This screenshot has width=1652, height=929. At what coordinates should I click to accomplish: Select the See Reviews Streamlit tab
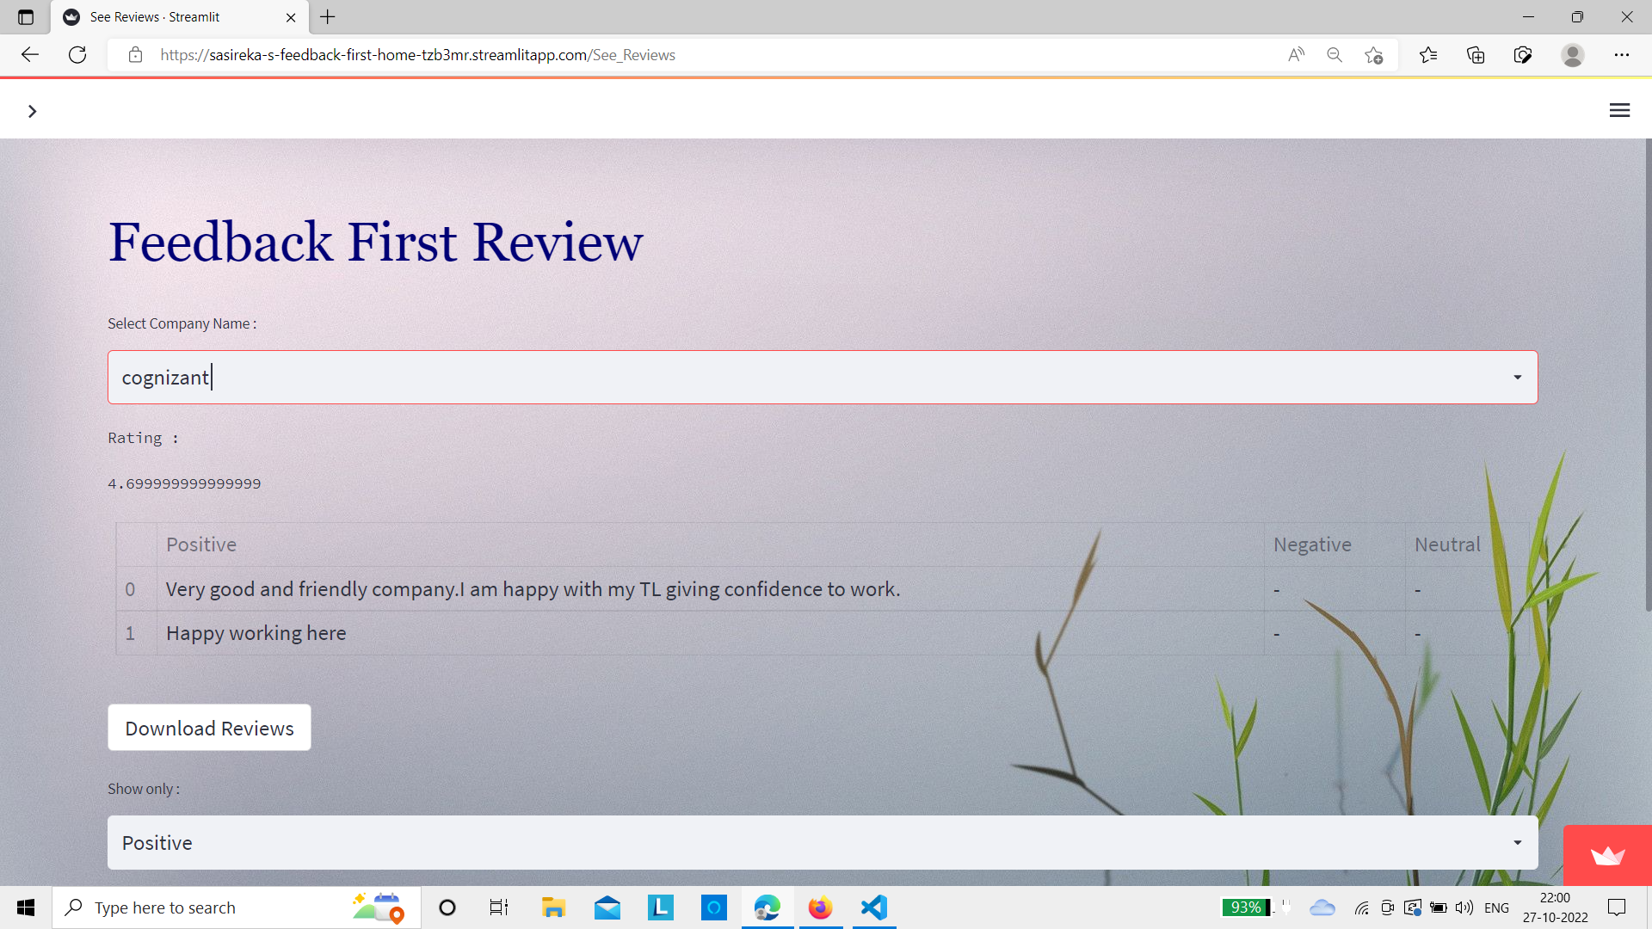[x=155, y=16]
